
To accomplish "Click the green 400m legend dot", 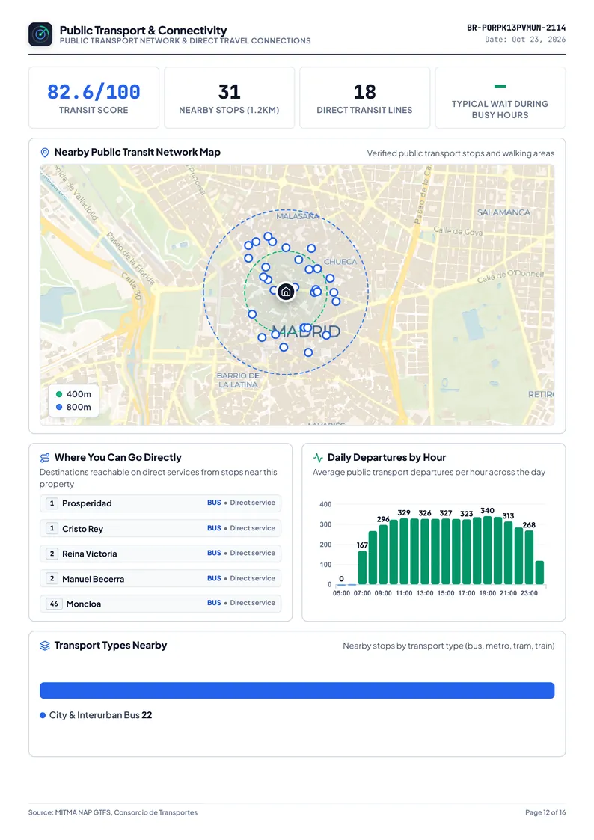I will pos(59,394).
